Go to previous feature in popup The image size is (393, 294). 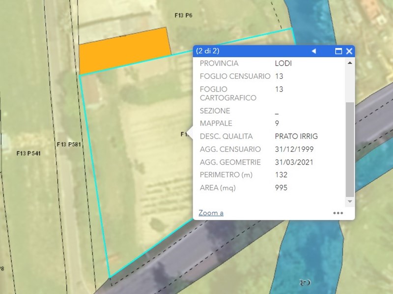(314, 51)
